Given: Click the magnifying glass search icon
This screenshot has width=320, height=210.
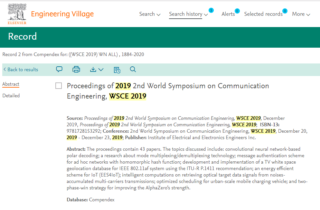Looking at the screenshot, I should click(133, 69).
